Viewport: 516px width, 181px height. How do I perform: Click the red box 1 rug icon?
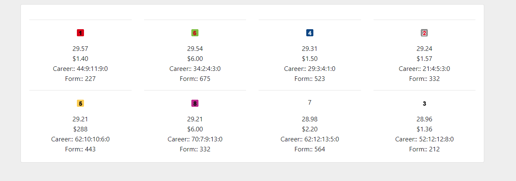pyautogui.click(x=80, y=33)
